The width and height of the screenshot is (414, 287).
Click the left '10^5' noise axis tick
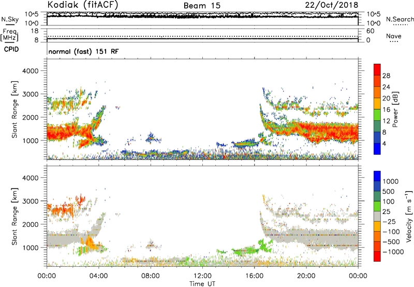coord(32,15)
